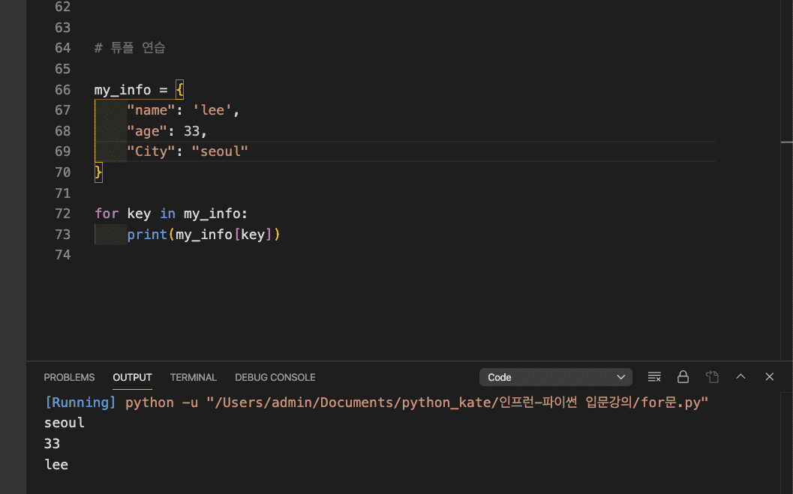Select the OUTPUT tab
The height and width of the screenshot is (494, 793).
(x=132, y=377)
